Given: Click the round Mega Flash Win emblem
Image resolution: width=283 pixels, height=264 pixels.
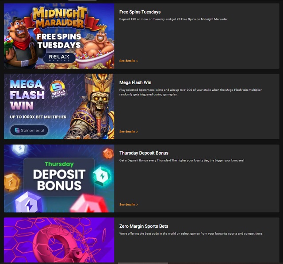Looking at the screenshot, I should pos(58,89).
